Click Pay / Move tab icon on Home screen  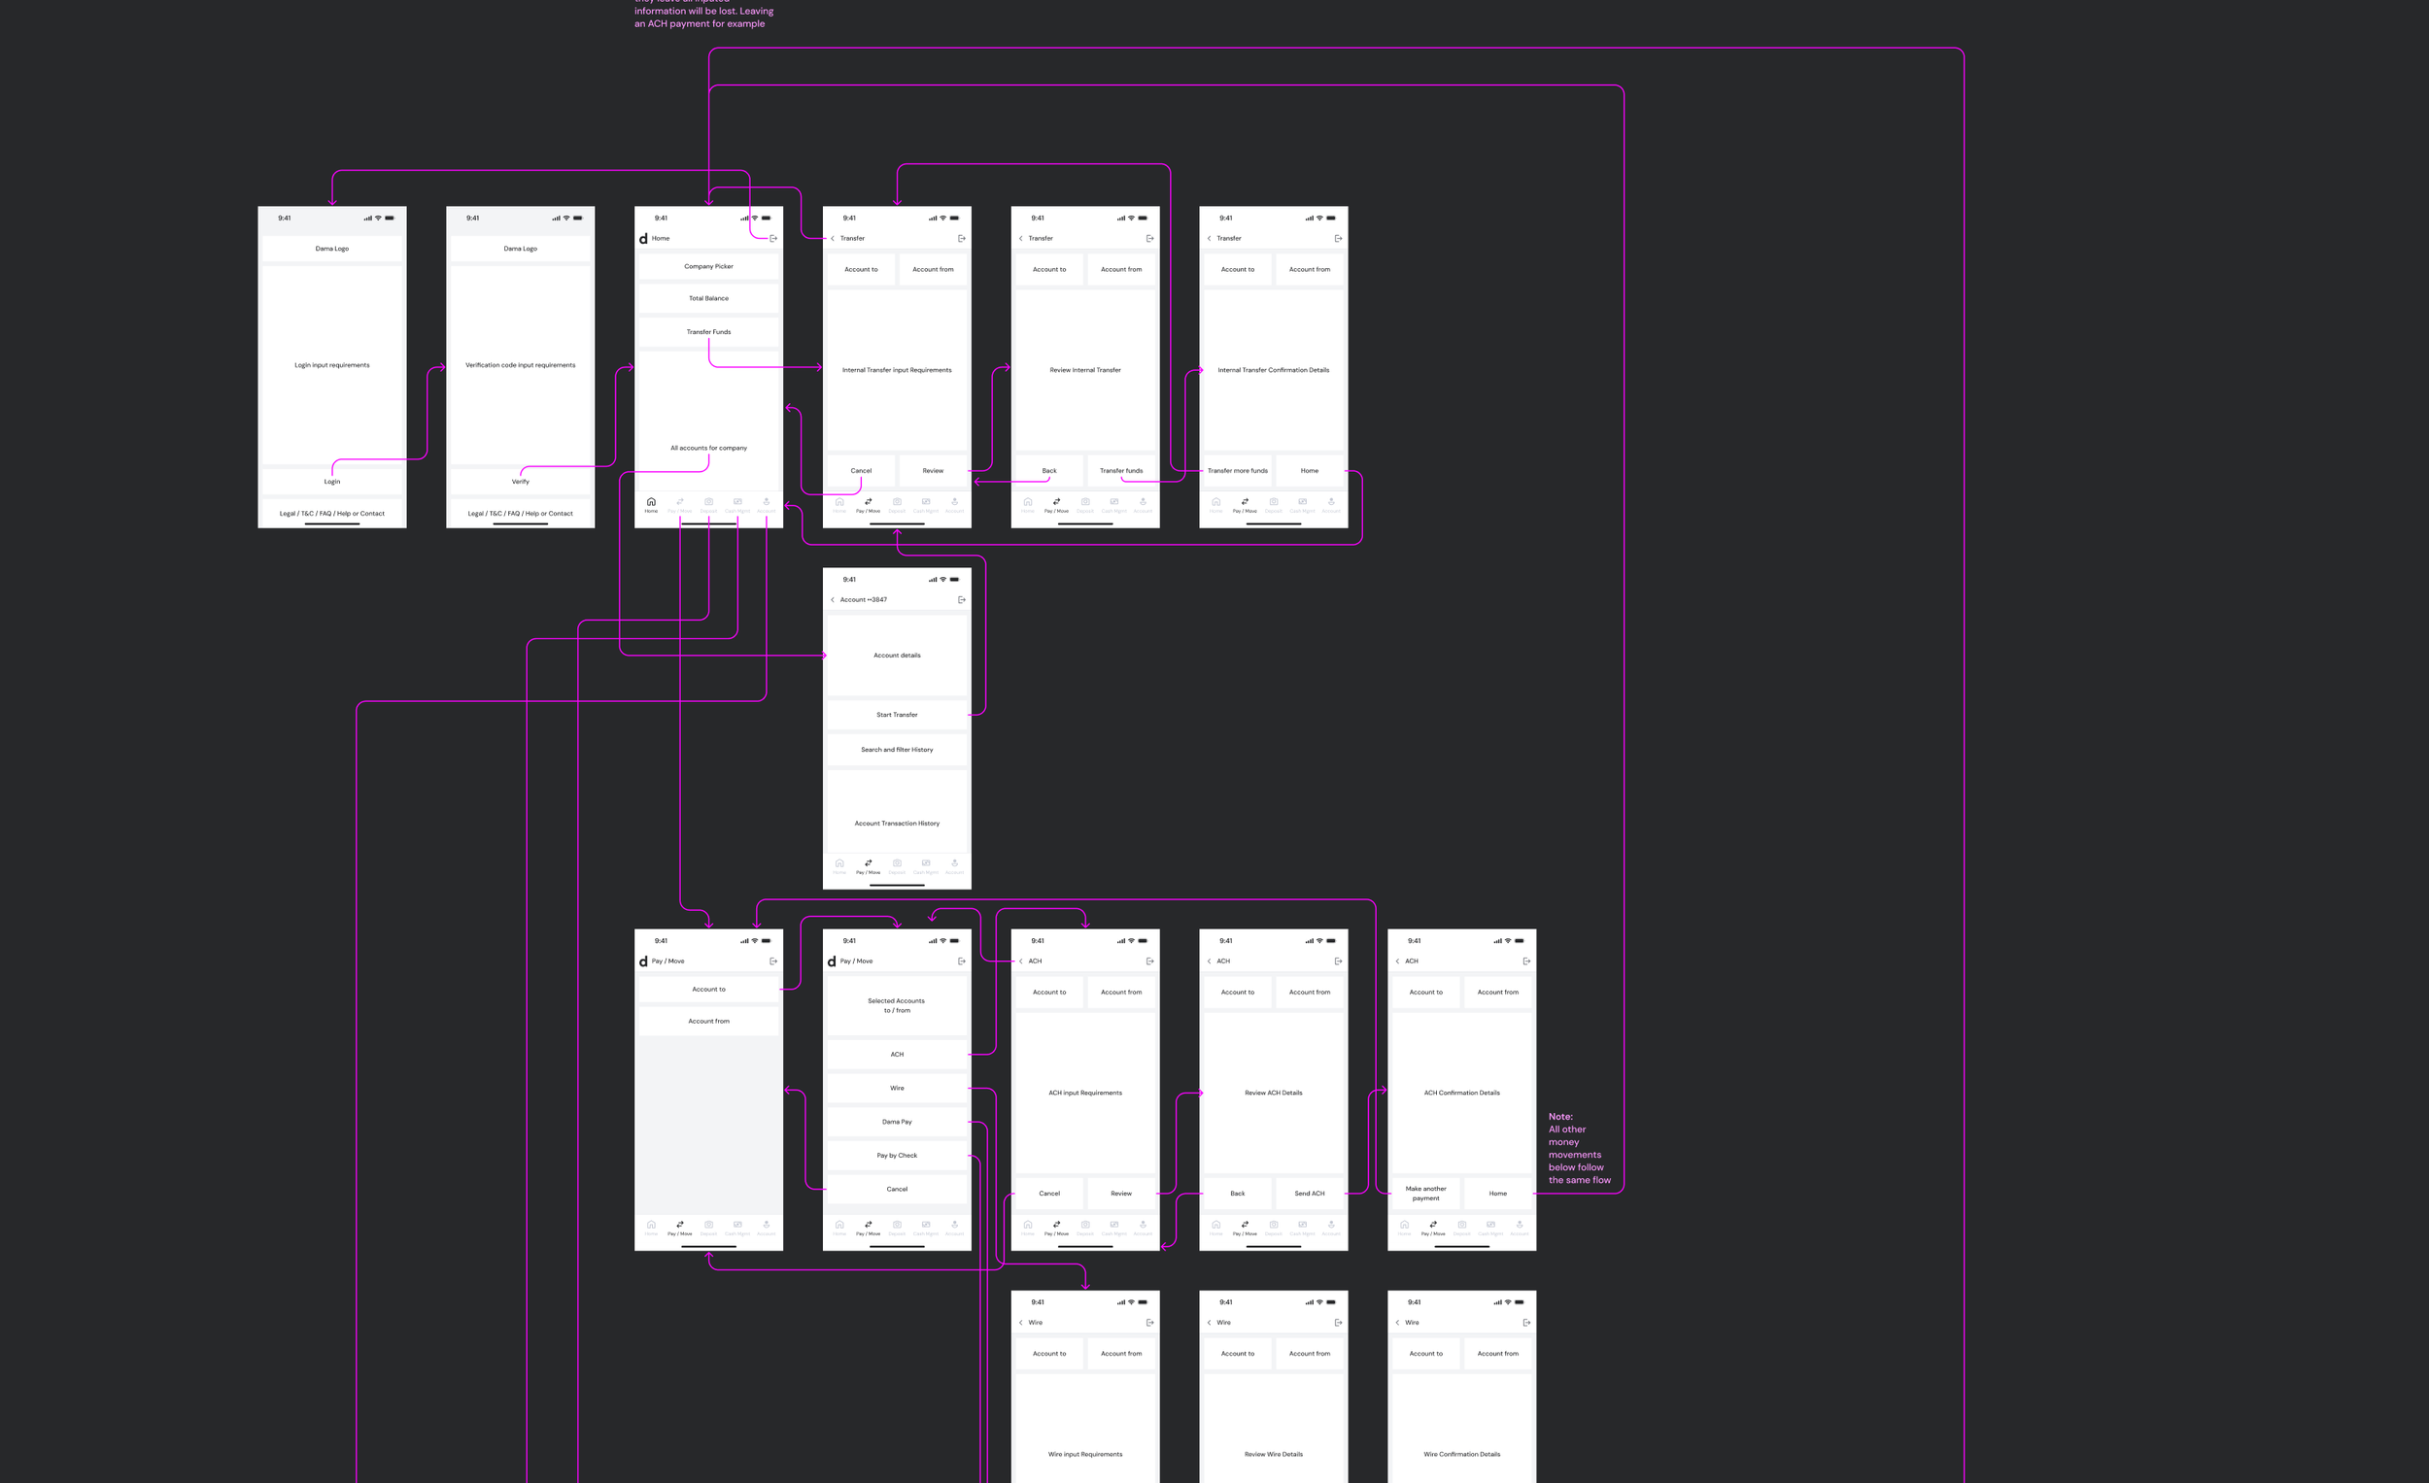[679, 503]
